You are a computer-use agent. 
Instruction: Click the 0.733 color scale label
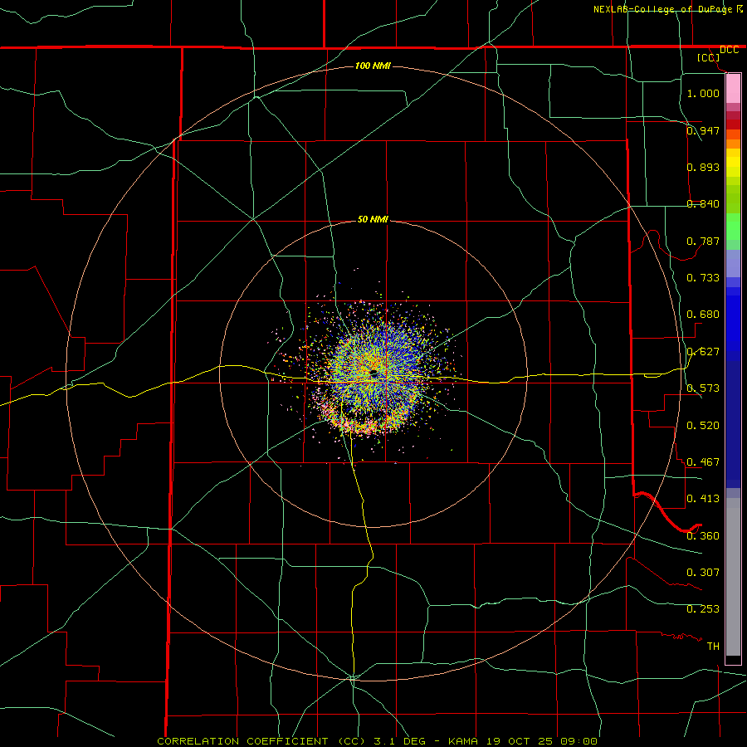[703, 277]
